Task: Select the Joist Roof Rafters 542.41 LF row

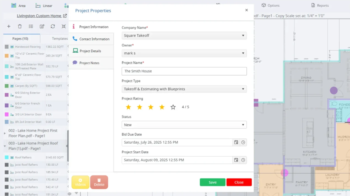Action: (36, 187)
